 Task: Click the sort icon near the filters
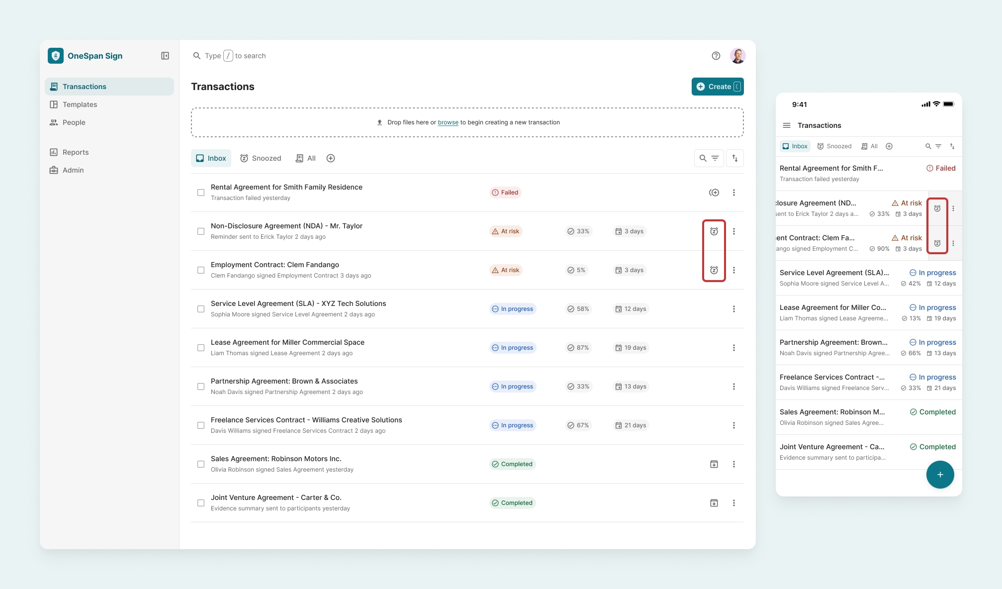point(734,158)
